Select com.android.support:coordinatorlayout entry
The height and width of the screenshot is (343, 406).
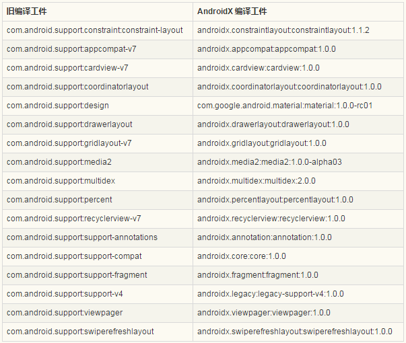point(98,87)
